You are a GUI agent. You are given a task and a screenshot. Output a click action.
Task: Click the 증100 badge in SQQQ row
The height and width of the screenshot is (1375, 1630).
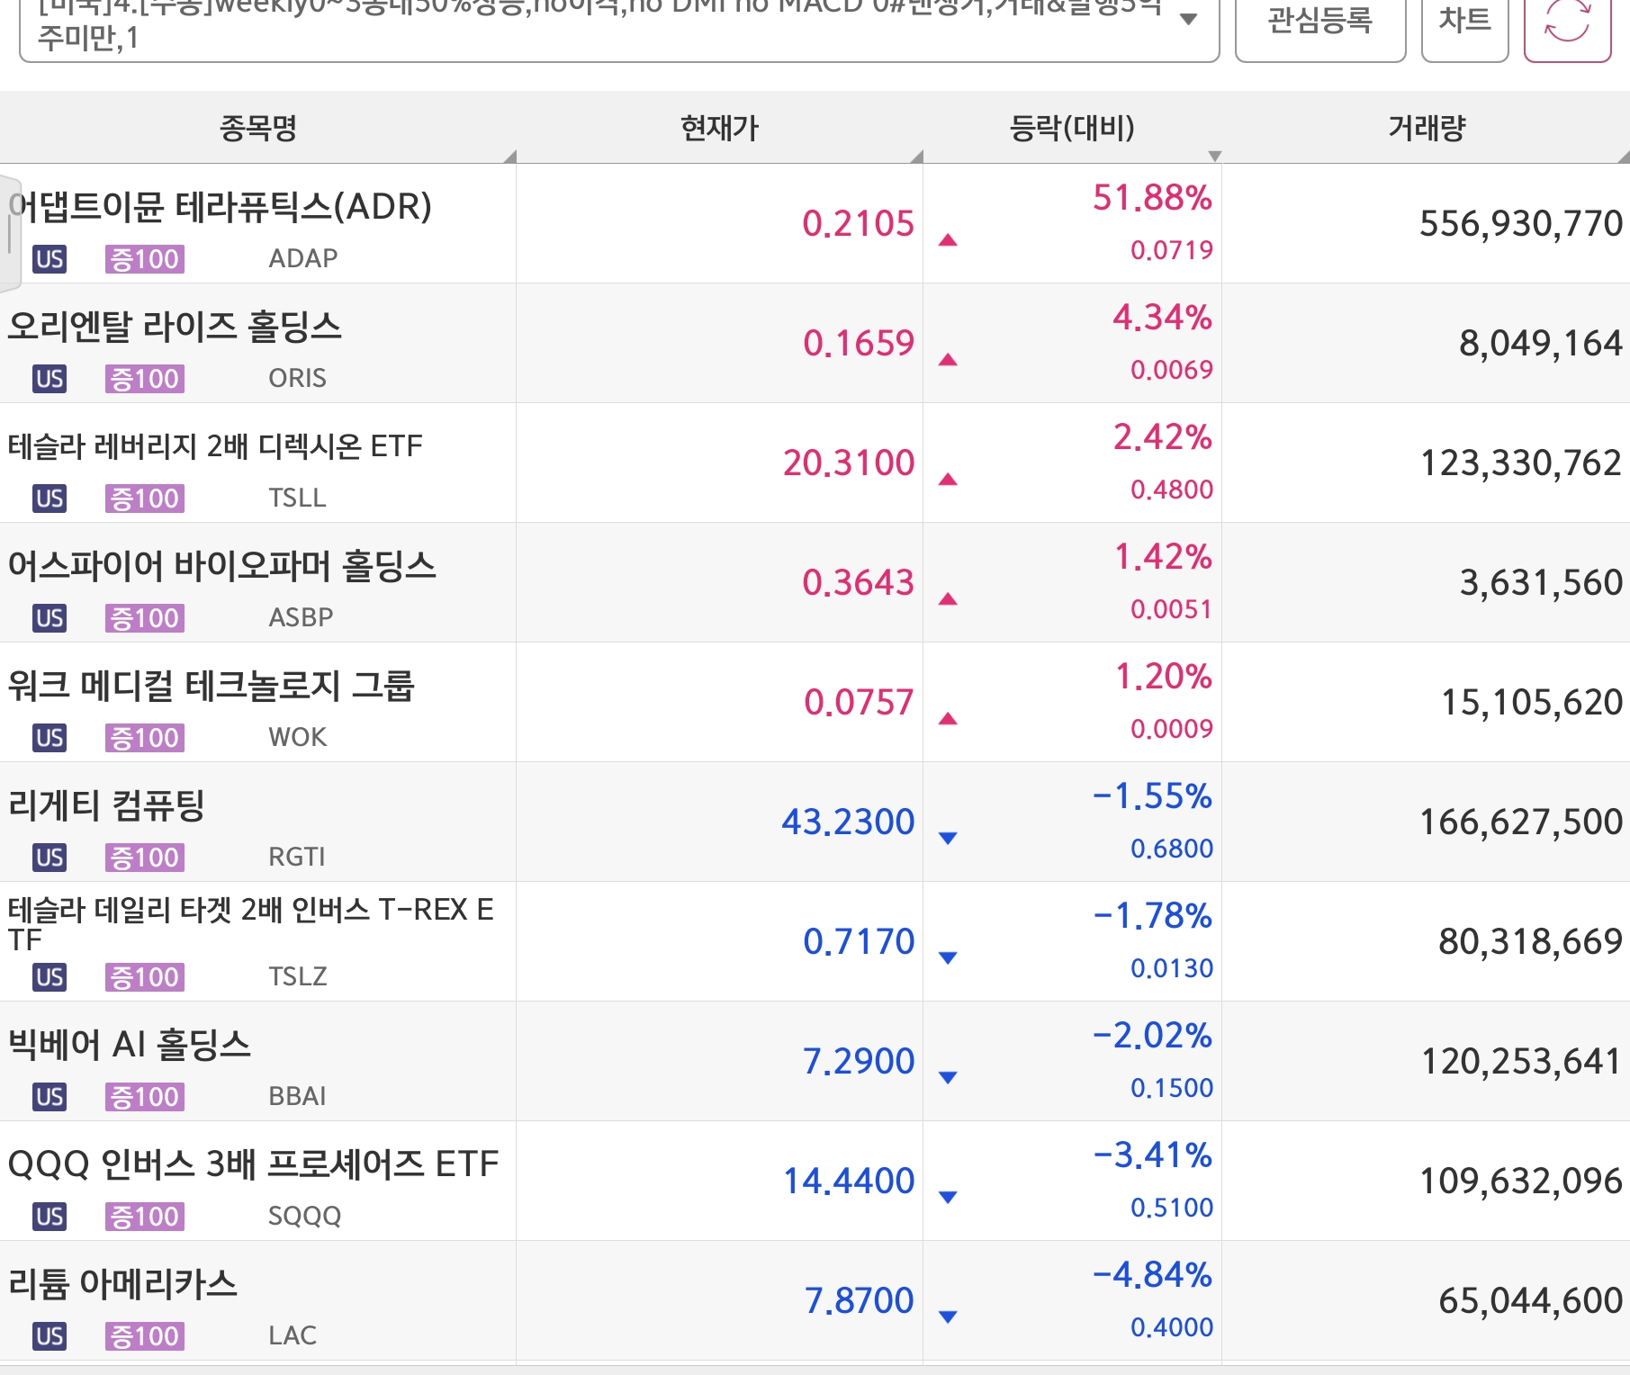[145, 1217]
